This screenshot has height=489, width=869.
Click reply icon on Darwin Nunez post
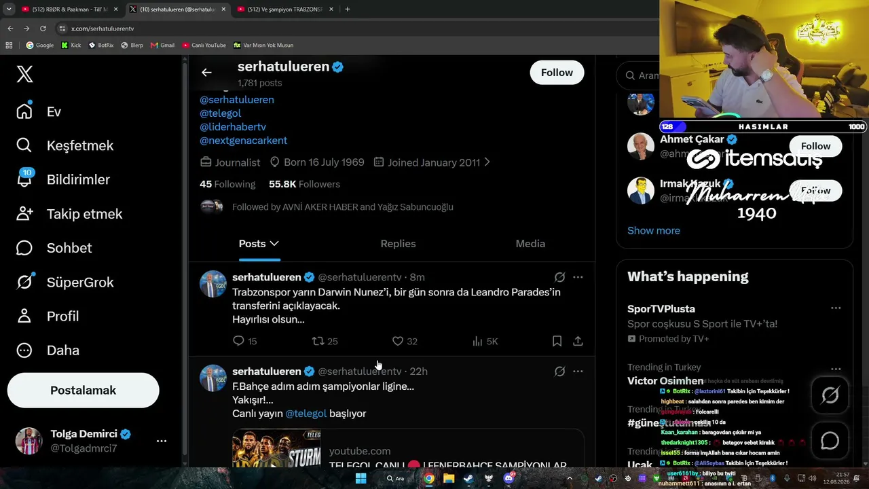[x=238, y=341]
